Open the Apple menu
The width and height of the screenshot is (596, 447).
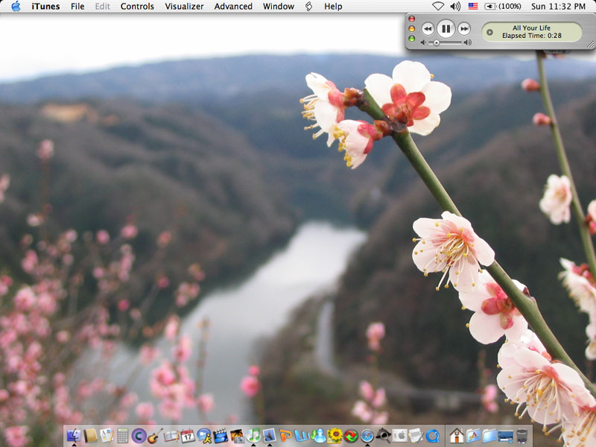[16, 6]
